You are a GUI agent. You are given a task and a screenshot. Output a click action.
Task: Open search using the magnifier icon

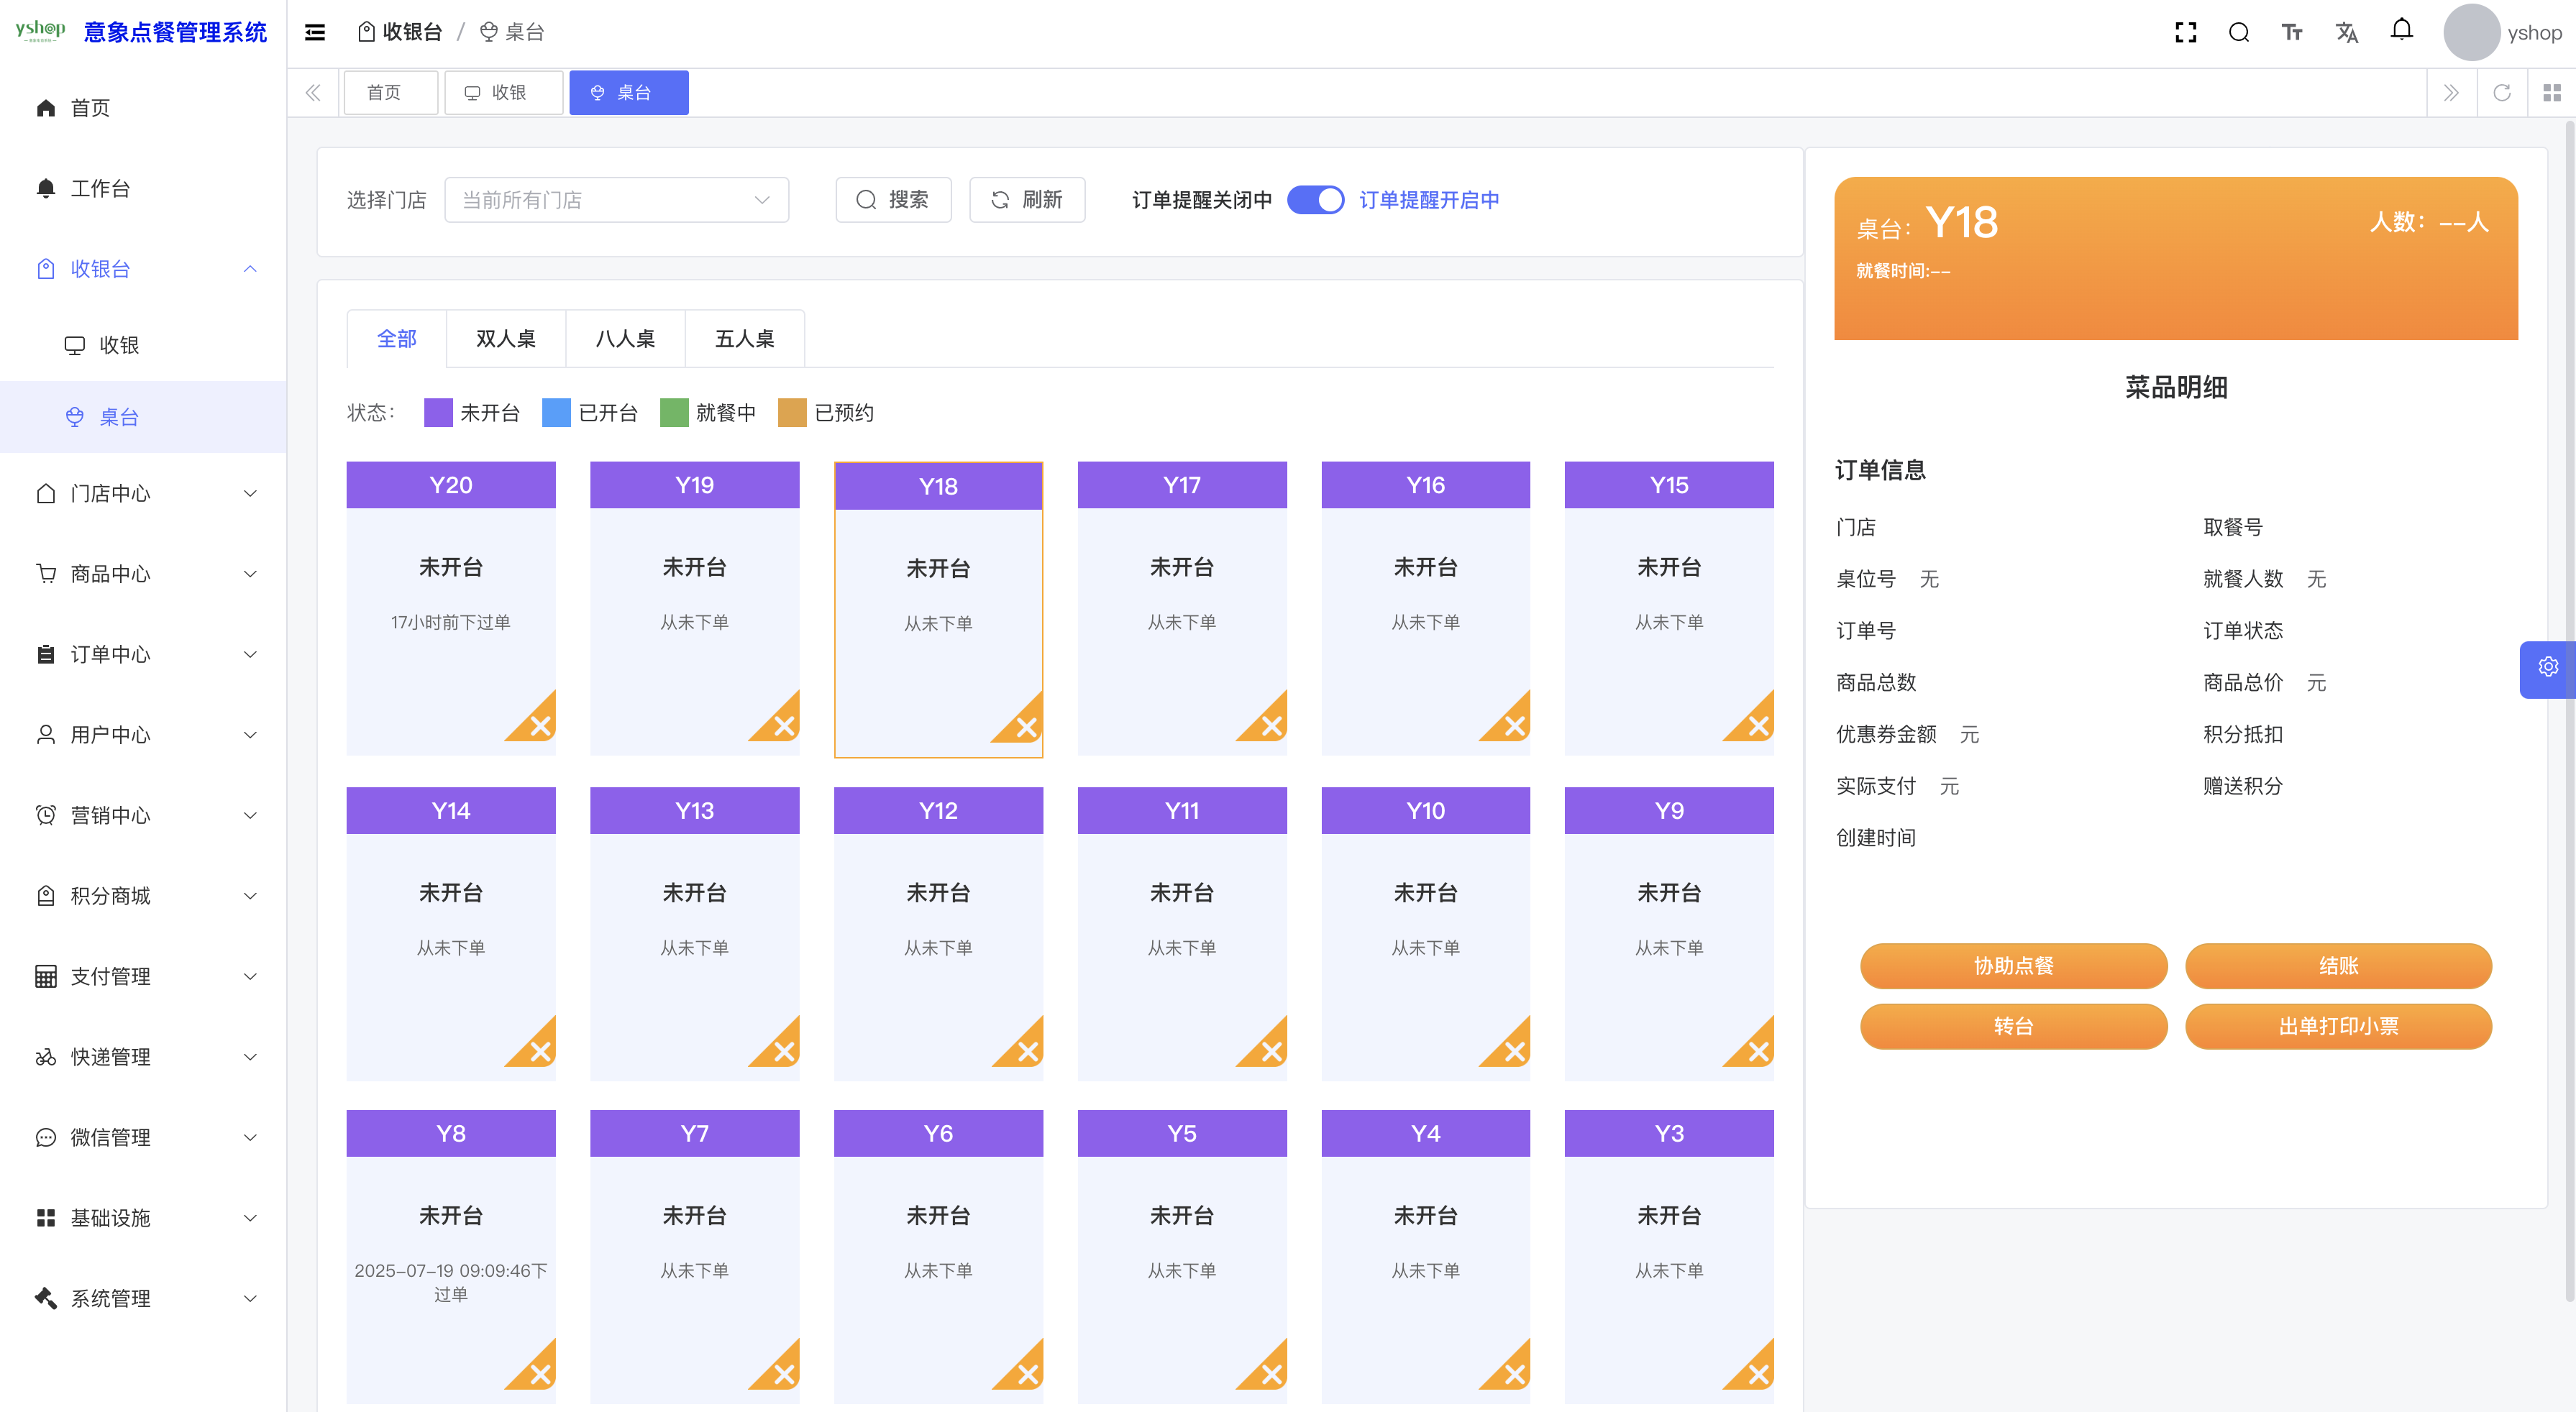coord(2239,32)
